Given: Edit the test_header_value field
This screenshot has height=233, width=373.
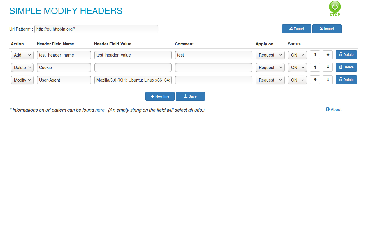Looking at the screenshot, I should pyautogui.click(x=133, y=55).
